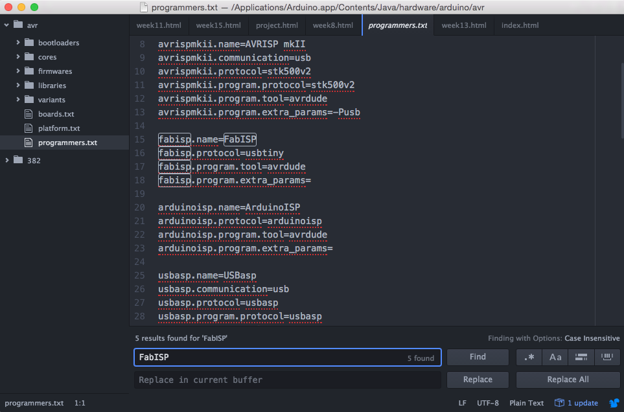The image size is (624, 412).
Task: Click the platform.txt file icon
Action: click(x=29, y=128)
